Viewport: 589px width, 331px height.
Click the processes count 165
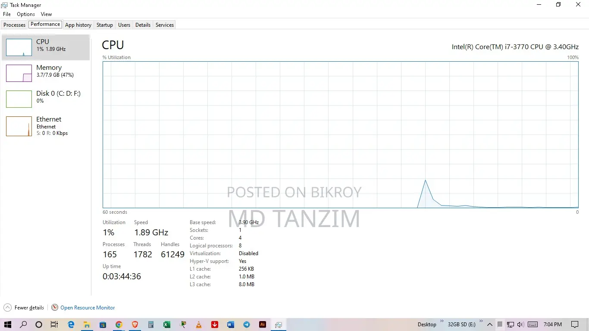point(110,255)
